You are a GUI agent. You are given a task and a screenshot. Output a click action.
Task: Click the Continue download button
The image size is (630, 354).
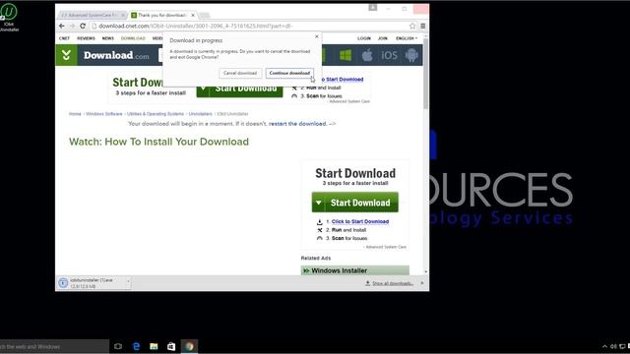pos(289,73)
